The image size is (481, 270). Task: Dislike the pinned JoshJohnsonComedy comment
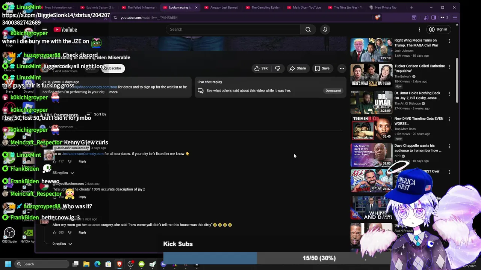coord(70,161)
